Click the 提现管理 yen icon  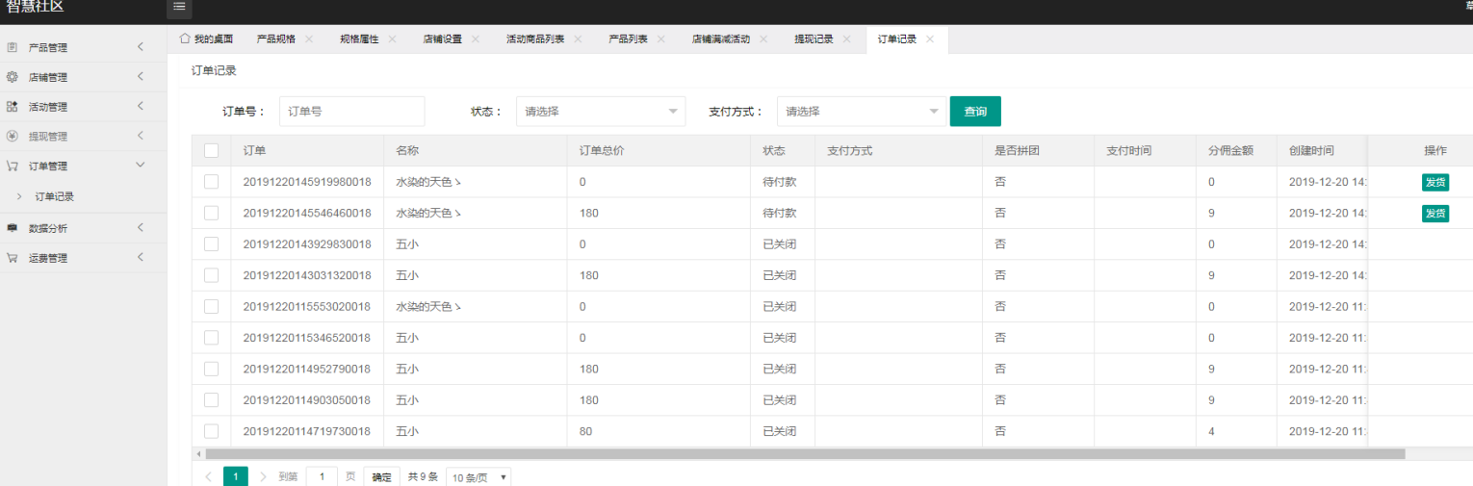click(13, 137)
